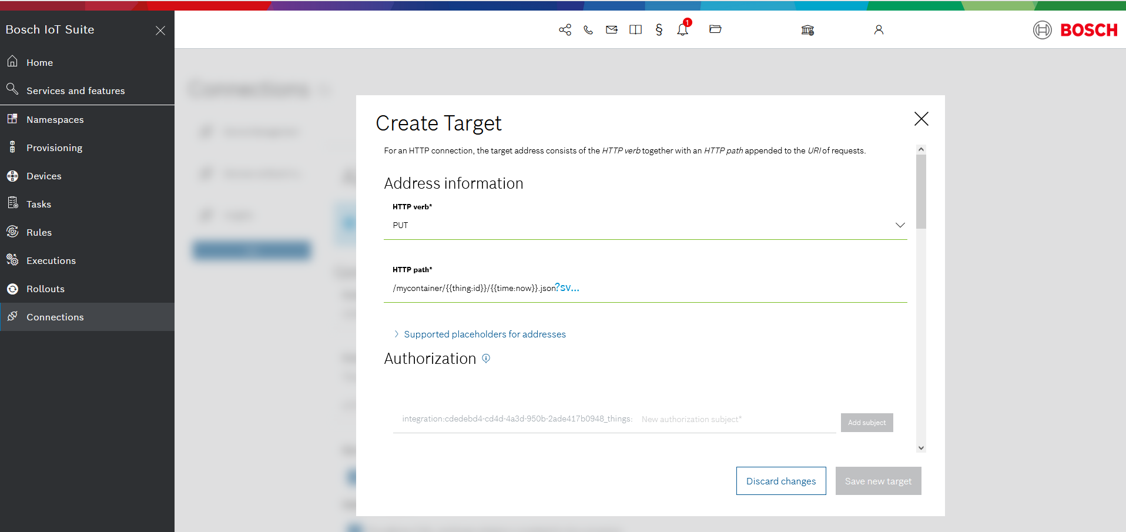The image size is (1126, 532).
Task: Collapse the Bosch IoT Suite sidebar
Action: [x=160, y=31]
